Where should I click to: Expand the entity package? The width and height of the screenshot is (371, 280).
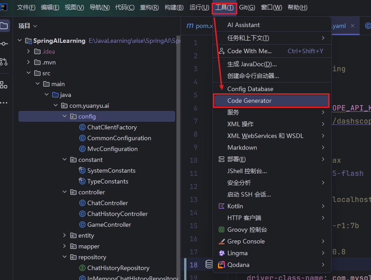pos(64,235)
